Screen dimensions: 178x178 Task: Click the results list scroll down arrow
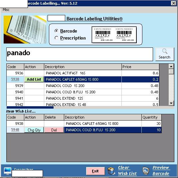pos(171,103)
